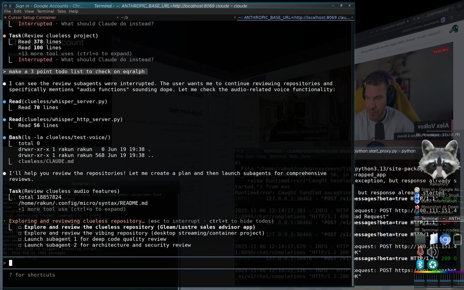This screenshot has width=464, height=290.
Task: Open 'Terminal - ~: ANTH...' in the window list
Action: (438, 218)
